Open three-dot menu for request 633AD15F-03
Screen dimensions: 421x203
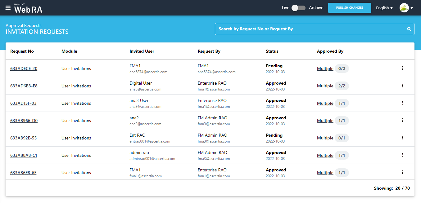402,103
